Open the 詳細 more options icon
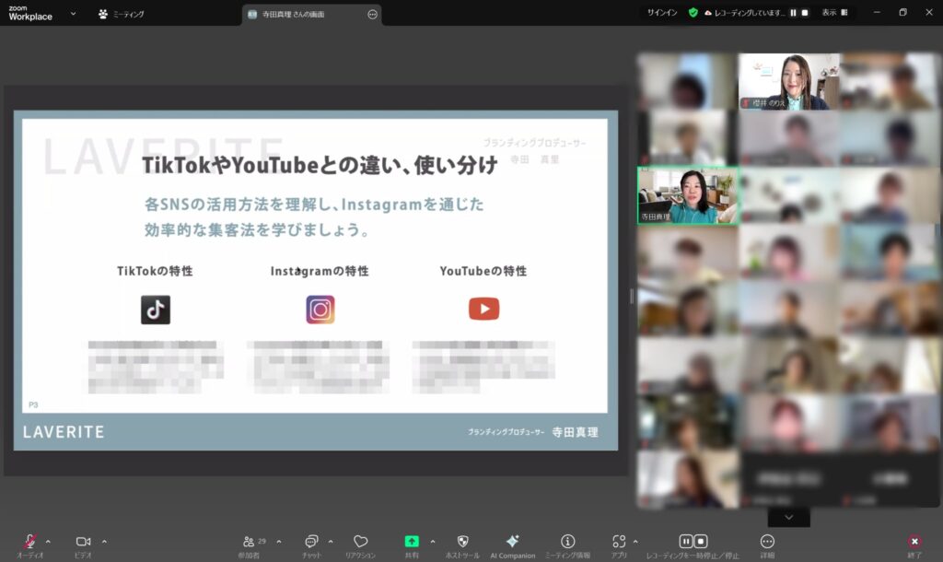The image size is (943, 562). tap(767, 542)
